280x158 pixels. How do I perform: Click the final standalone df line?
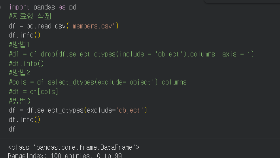pos(12,129)
